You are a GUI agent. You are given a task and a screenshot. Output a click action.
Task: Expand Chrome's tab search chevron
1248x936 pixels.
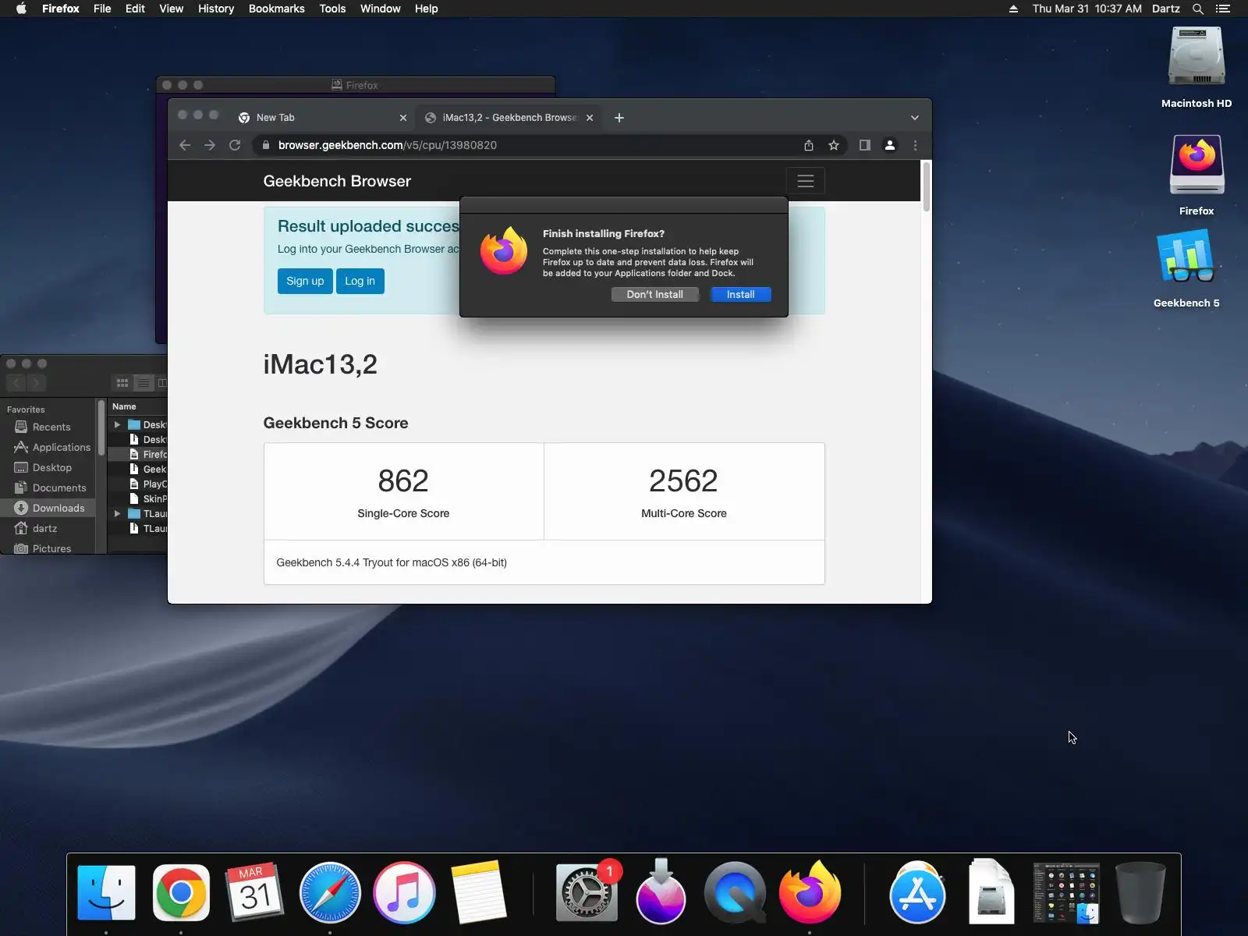[915, 118]
